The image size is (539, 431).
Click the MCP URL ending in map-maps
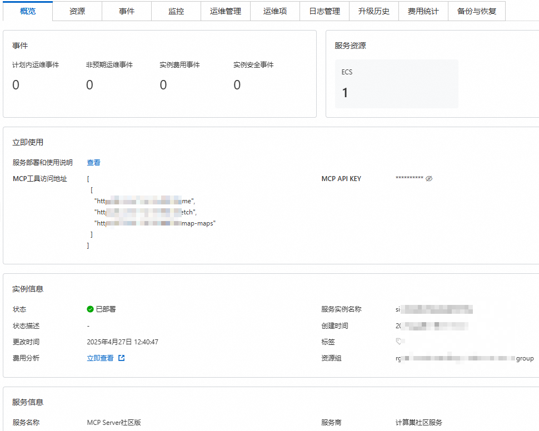point(154,223)
